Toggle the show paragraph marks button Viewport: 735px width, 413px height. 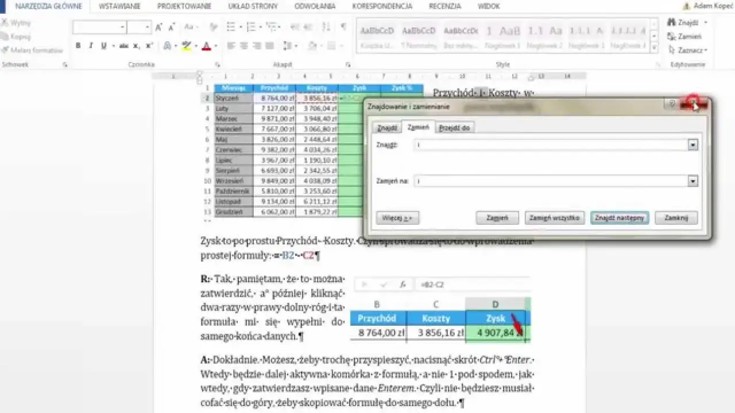(343, 27)
